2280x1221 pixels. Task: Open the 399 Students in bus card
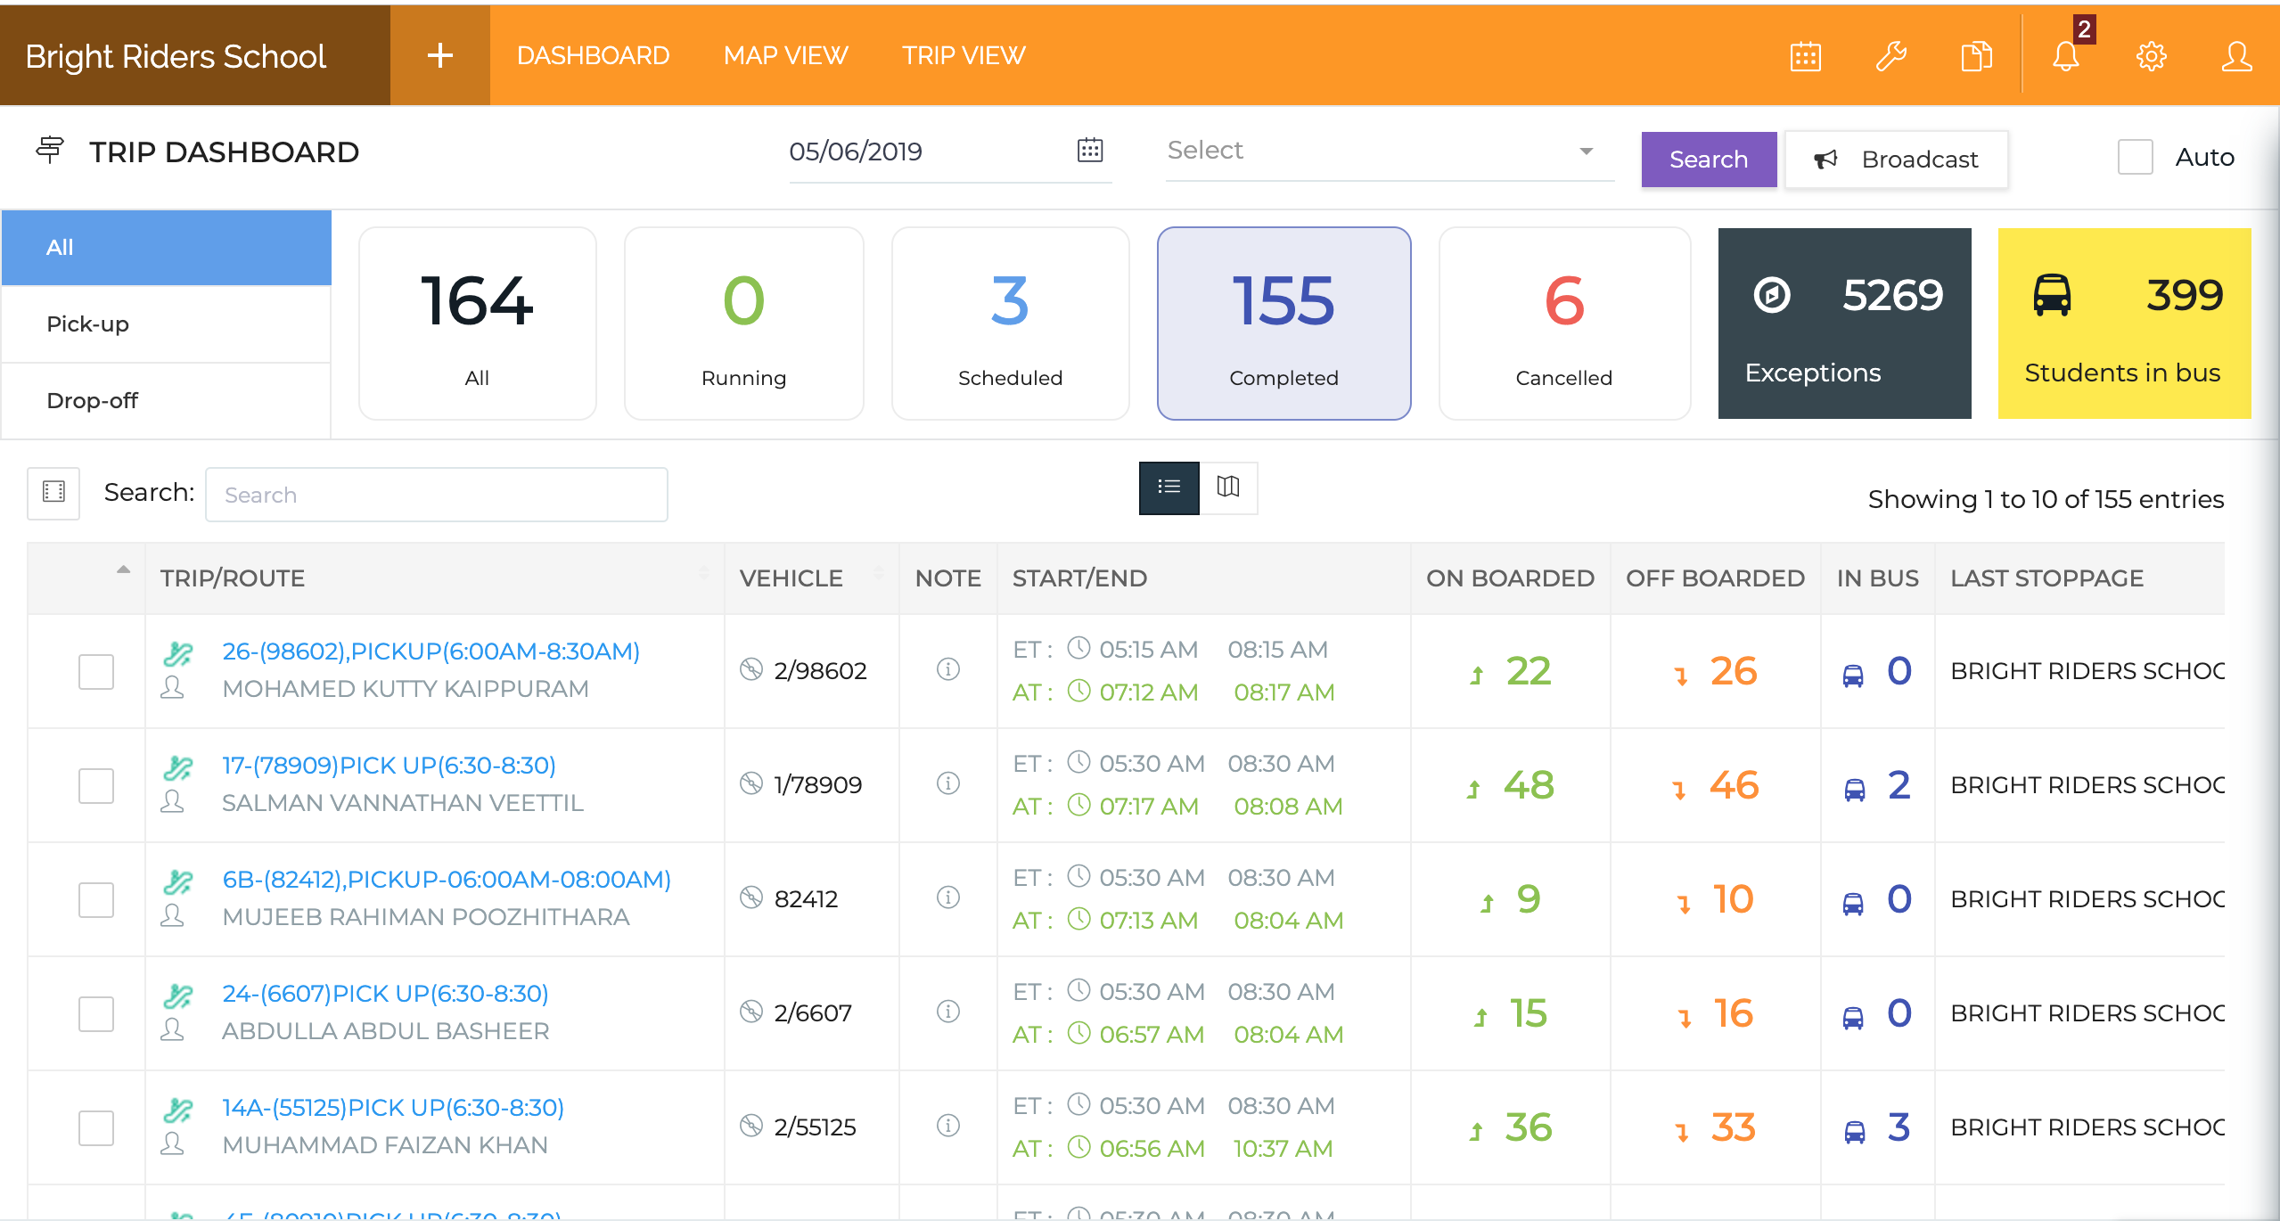[x=2125, y=324]
